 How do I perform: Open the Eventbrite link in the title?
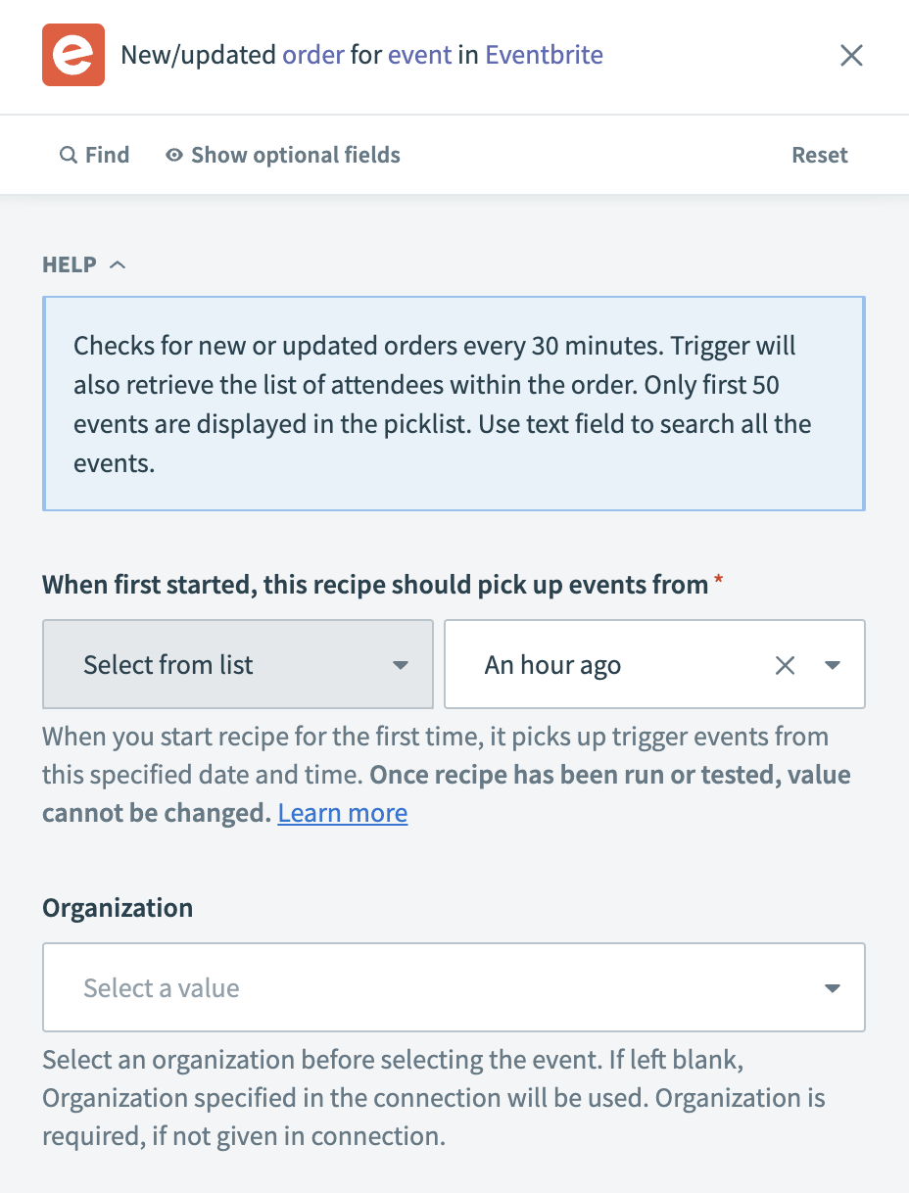544,55
